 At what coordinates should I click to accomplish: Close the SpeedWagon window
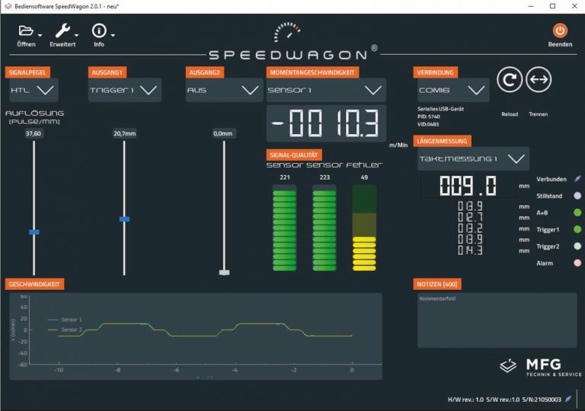point(574,6)
